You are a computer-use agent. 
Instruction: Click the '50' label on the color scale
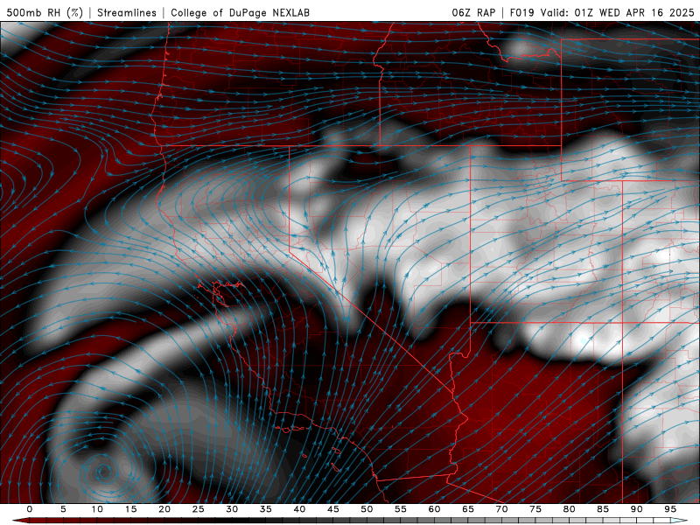coord(367,509)
